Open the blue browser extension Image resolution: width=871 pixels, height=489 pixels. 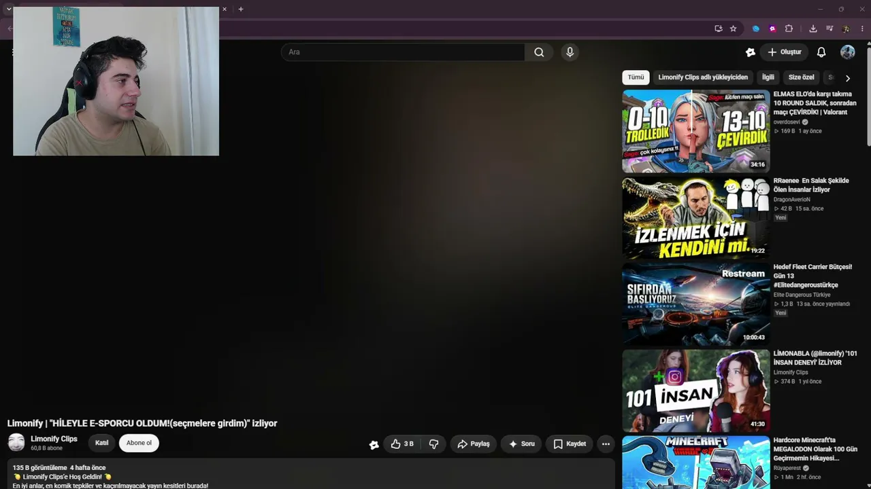coord(755,29)
